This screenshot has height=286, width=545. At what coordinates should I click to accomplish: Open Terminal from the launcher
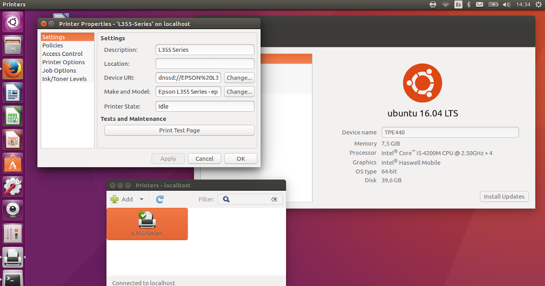point(13,279)
